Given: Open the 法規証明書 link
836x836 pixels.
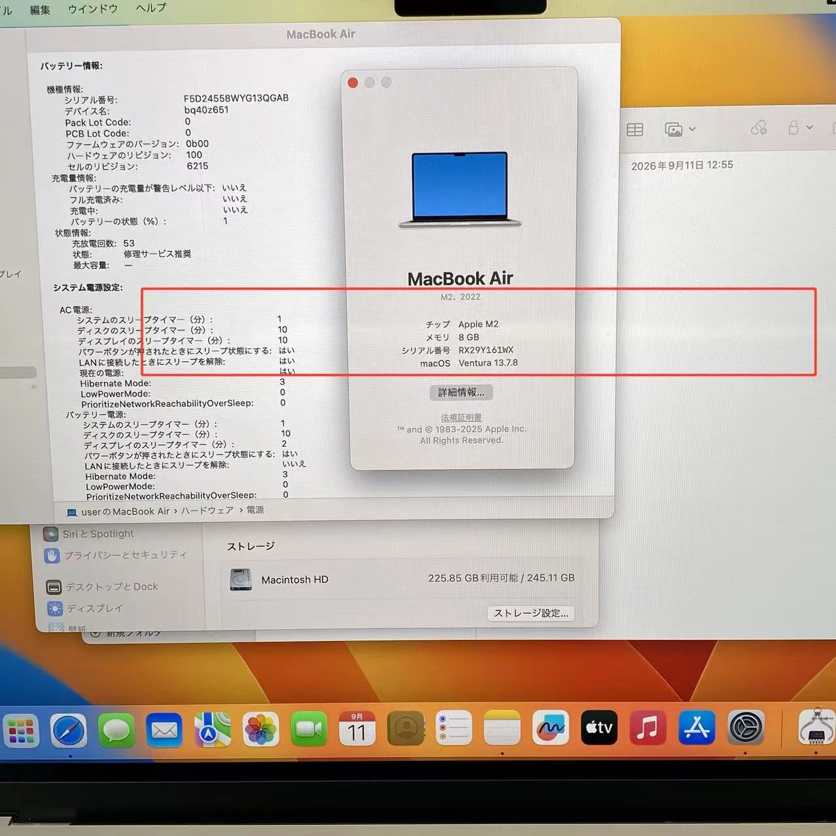Looking at the screenshot, I should (461, 417).
